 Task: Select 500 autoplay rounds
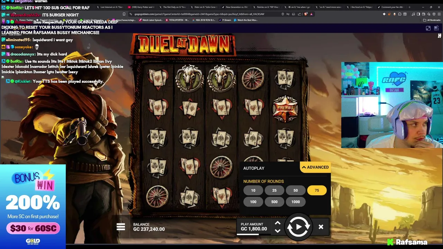tap(274, 202)
